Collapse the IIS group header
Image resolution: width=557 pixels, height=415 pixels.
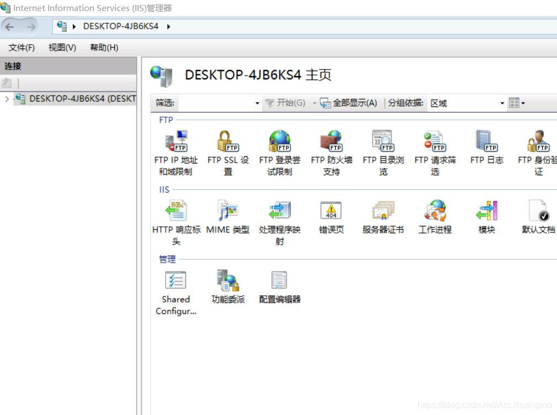[x=164, y=190]
